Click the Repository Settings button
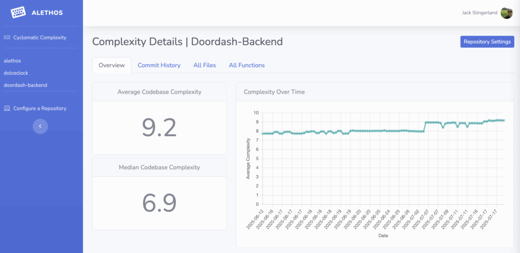This screenshot has width=520, height=253. 487,42
